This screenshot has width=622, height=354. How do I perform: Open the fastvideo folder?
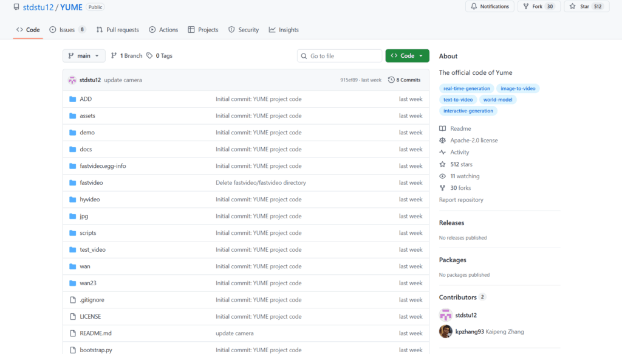pos(91,182)
